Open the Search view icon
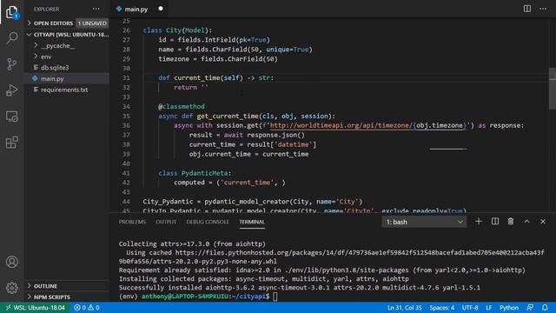This screenshot has height=313, width=556. pyautogui.click(x=11, y=37)
